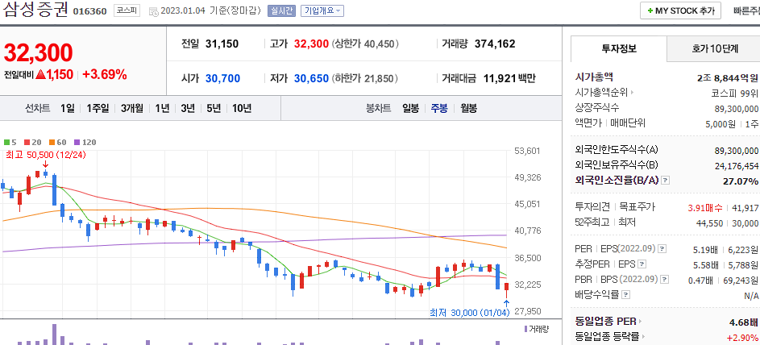
Task: Select the 3개월 line chart period
Action: (132, 109)
